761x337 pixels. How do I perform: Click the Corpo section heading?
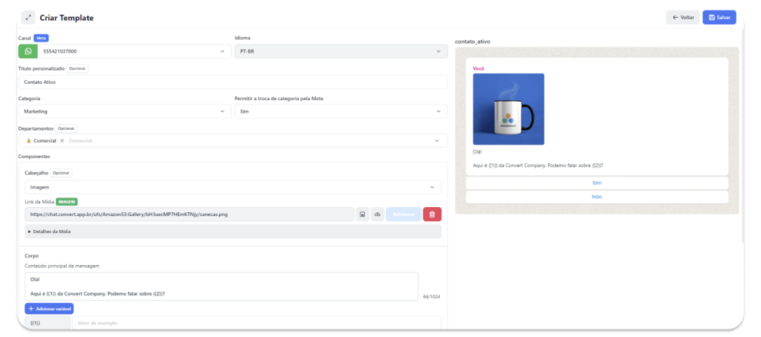[x=31, y=255]
